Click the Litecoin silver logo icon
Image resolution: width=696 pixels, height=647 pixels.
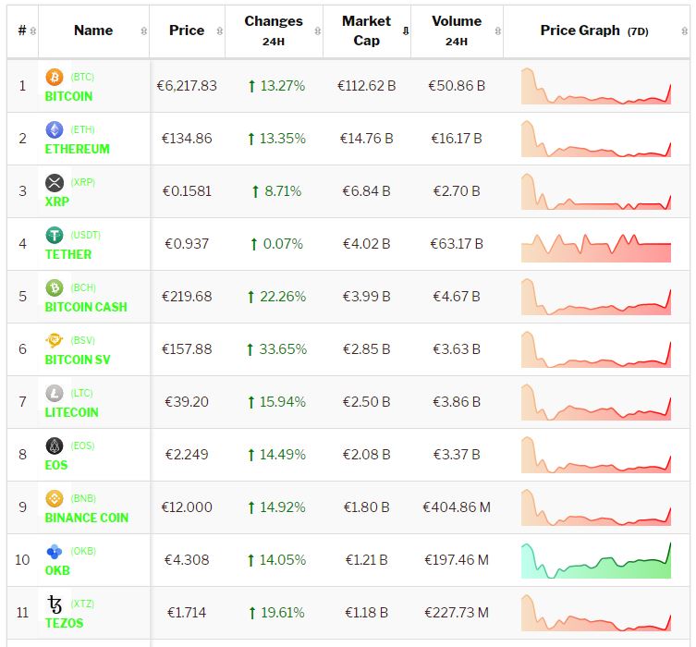pos(54,393)
